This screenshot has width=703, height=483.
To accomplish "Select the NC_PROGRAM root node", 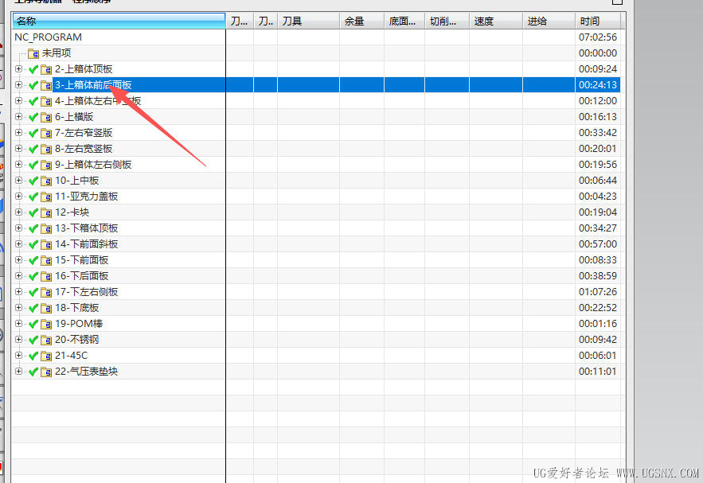I will 48,37.
